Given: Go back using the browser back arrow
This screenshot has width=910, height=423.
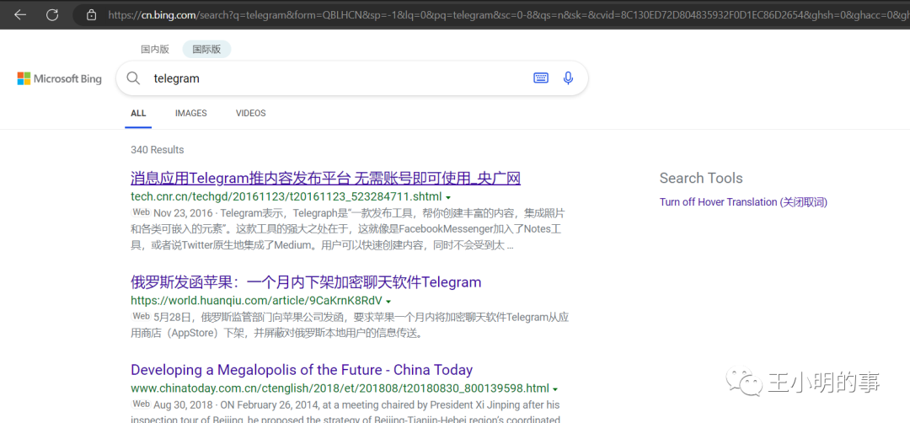Looking at the screenshot, I should pyautogui.click(x=20, y=14).
